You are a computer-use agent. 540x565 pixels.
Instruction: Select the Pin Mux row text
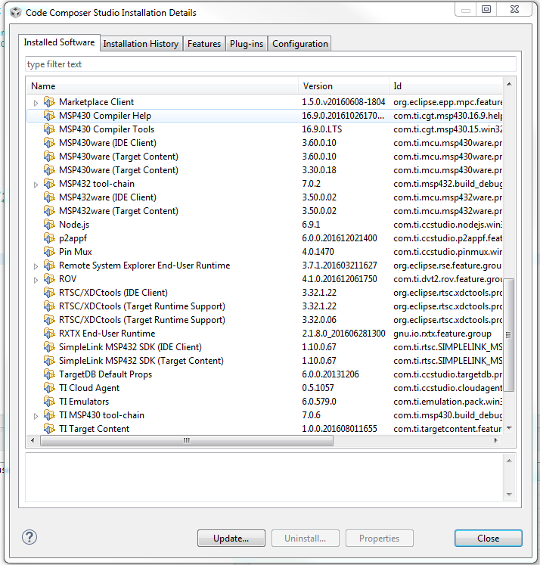pyautogui.click(x=76, y=252)
